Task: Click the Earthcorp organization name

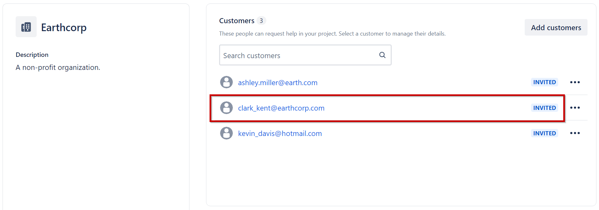Action: 64,28
